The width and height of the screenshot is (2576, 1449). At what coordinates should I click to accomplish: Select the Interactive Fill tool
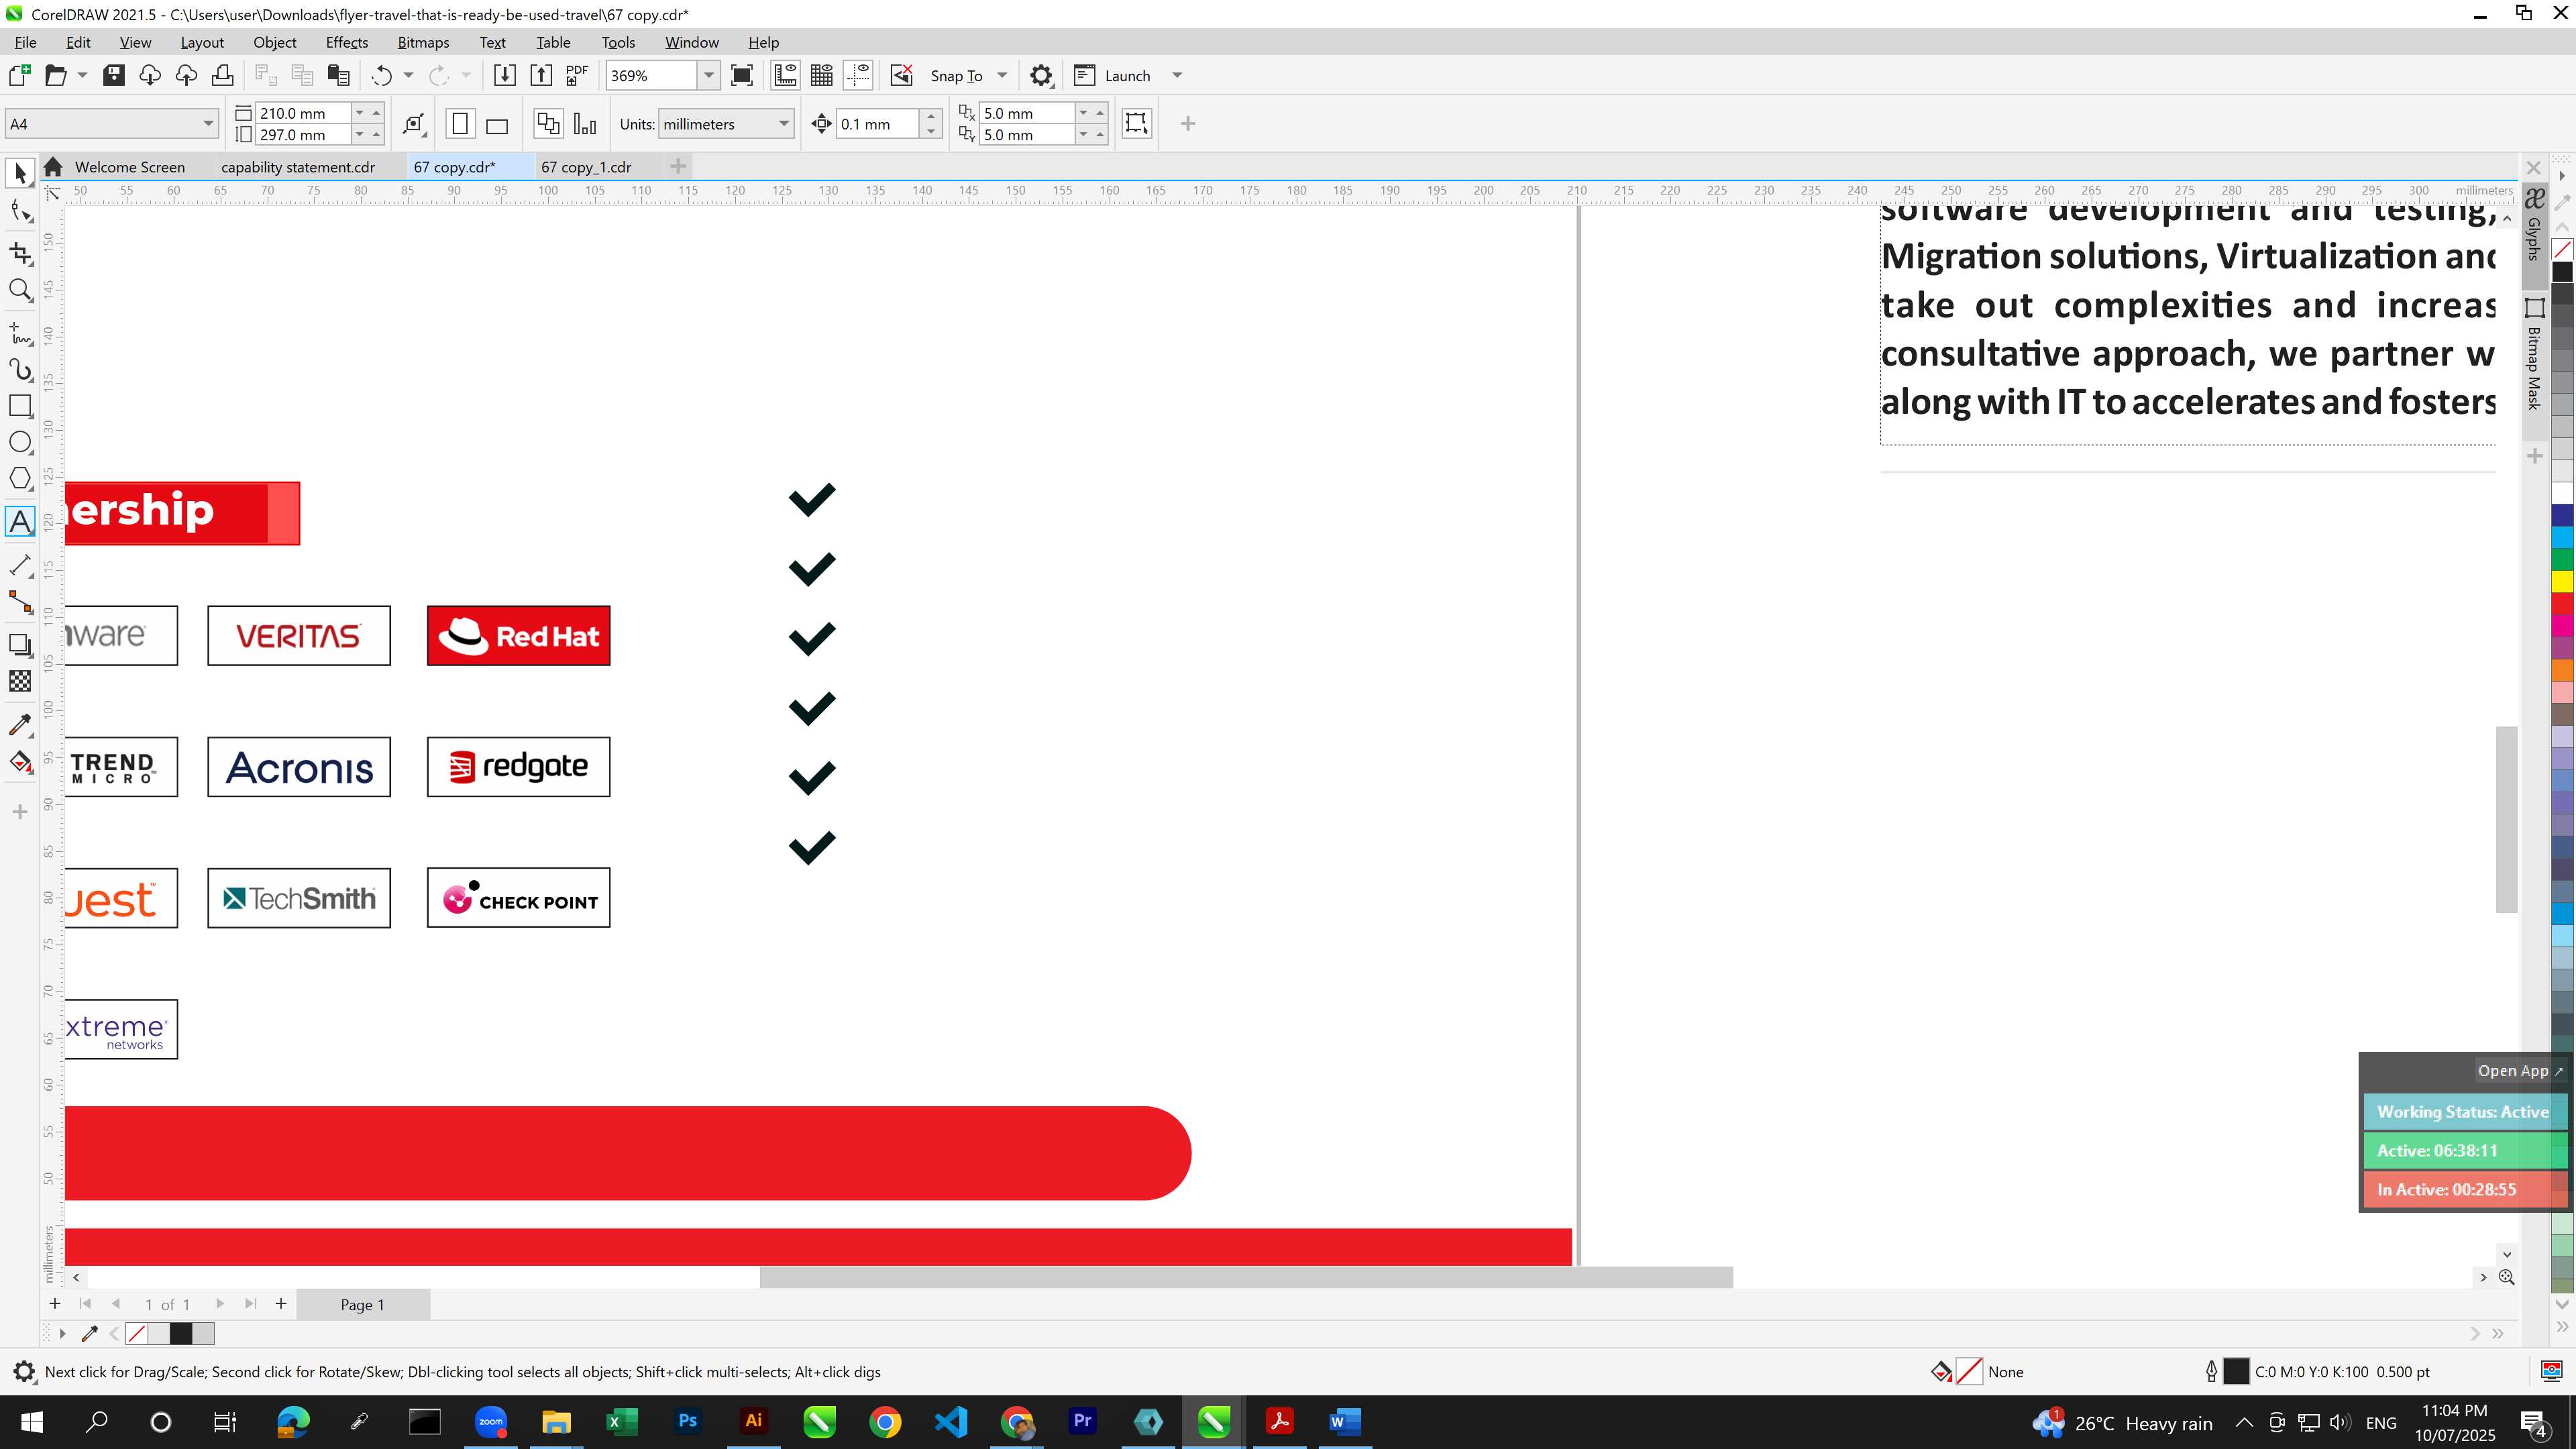tap(20, 762)
